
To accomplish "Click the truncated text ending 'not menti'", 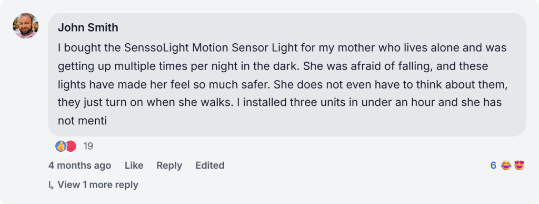I will [83, 121].
